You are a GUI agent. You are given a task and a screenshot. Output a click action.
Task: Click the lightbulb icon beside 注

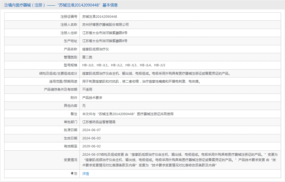(x=72, y=173)
